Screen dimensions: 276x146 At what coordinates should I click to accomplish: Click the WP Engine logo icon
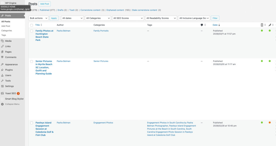coord(2,3)
